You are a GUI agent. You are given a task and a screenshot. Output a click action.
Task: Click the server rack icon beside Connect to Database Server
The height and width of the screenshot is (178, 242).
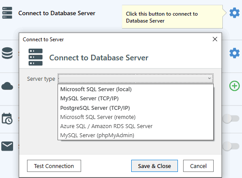[x=7, y=13]
